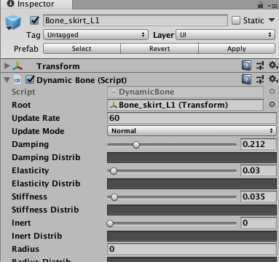Toggle the GameObject active checkbox
Screen dimensions: 279x262
[34, 20]
